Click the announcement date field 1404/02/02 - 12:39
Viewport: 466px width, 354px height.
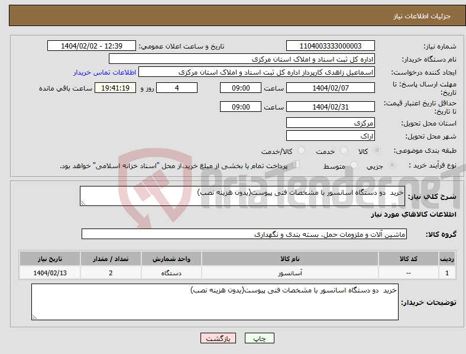click(92, 46)
